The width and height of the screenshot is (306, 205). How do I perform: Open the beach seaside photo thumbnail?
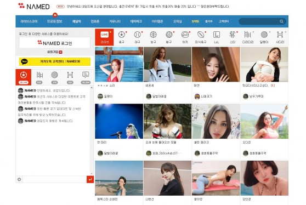point(119,178)
